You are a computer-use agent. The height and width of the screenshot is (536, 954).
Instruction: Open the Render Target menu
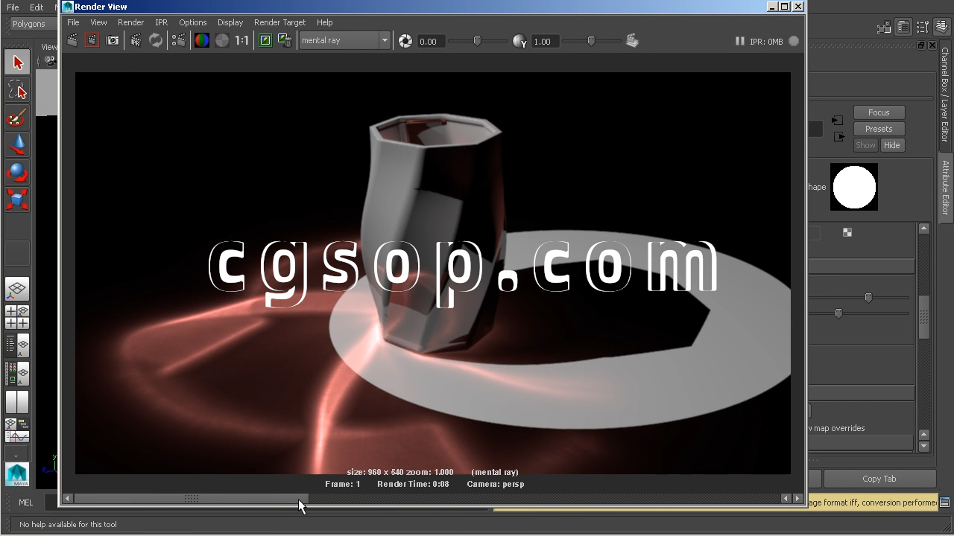279,22
